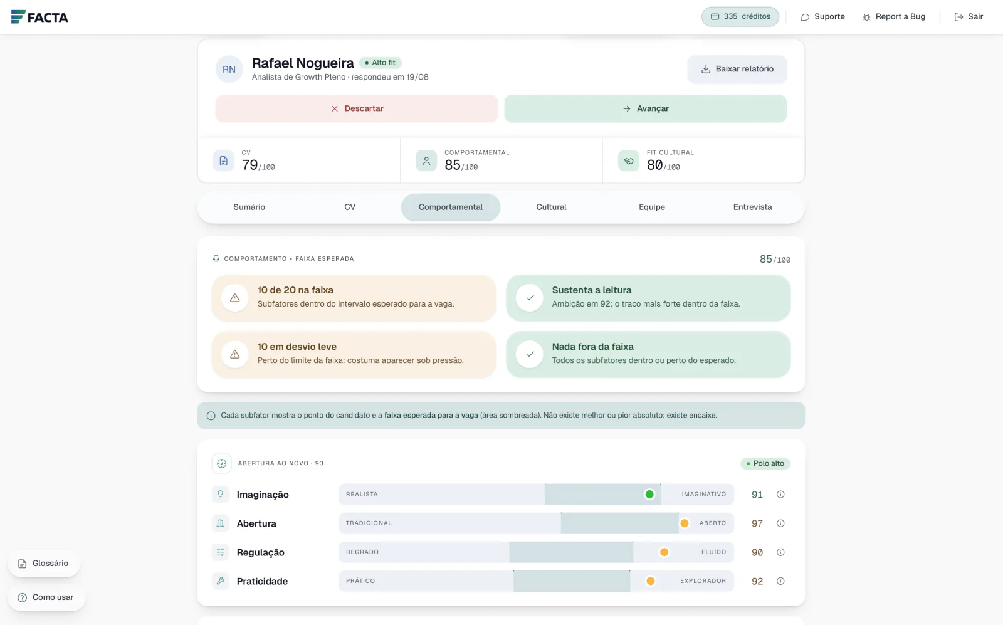The width and height of the screenshot is (1003, 625).
Task: Click check icon on 'Sustenta a leitura'
Action: 530,298
